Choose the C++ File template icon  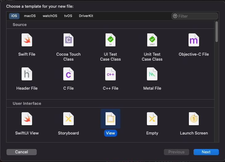tap(110, 74)
